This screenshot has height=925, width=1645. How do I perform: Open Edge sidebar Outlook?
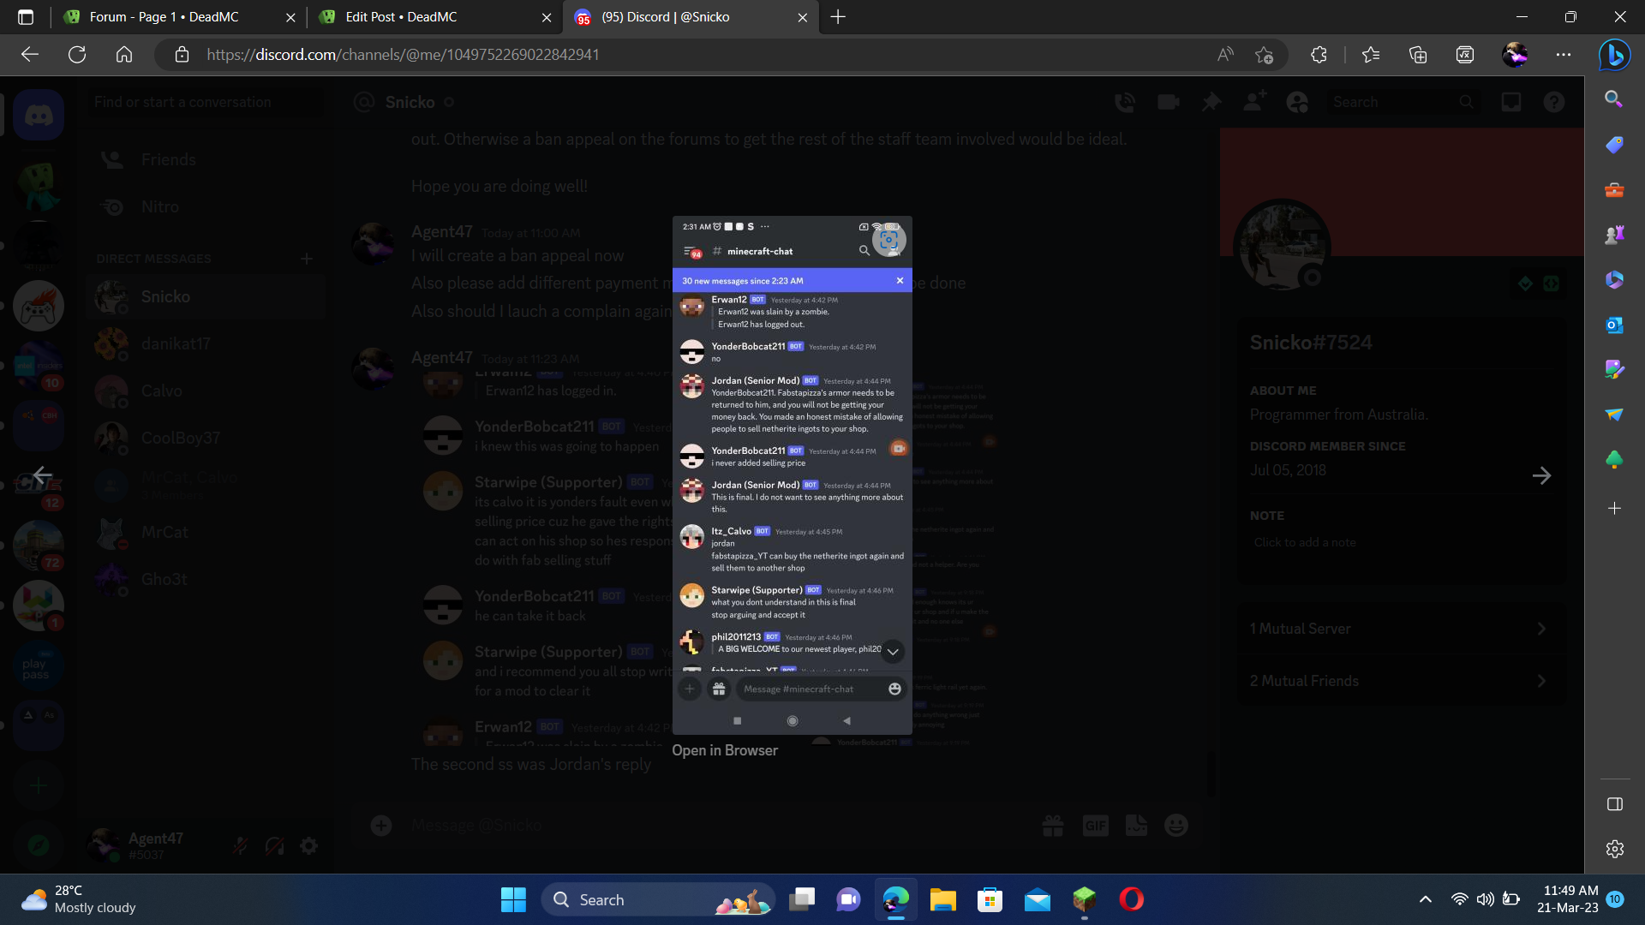pyautogui.click(x=1614, y=325)
